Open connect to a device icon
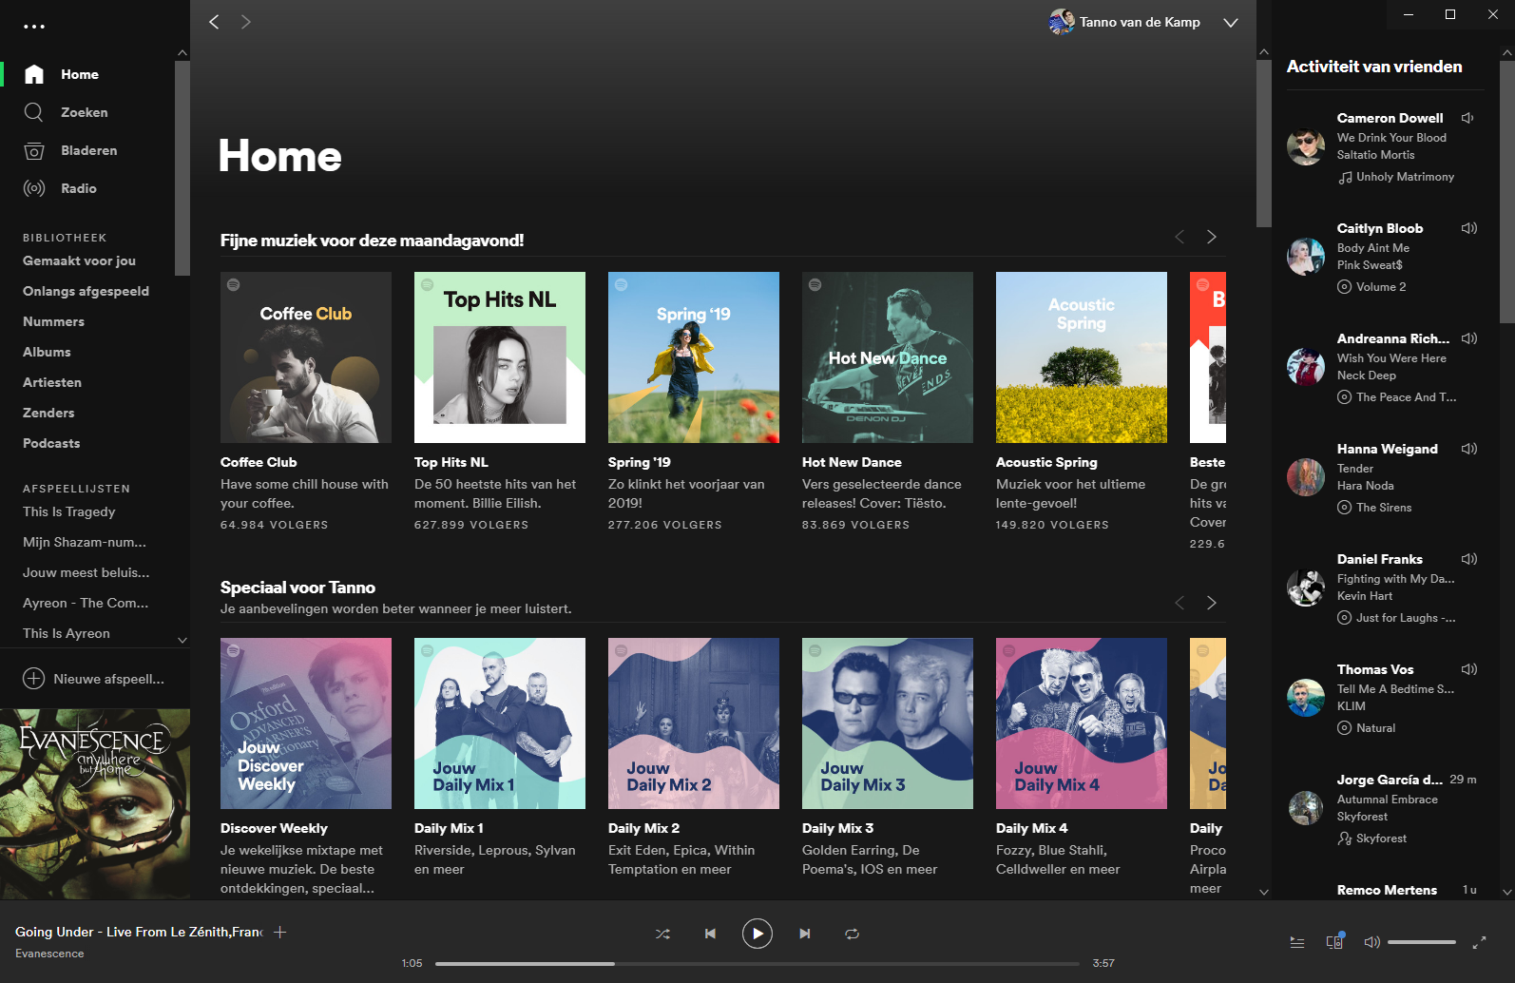The height and width of the screenshot is (983, 1515). (x=1335, y=941)
